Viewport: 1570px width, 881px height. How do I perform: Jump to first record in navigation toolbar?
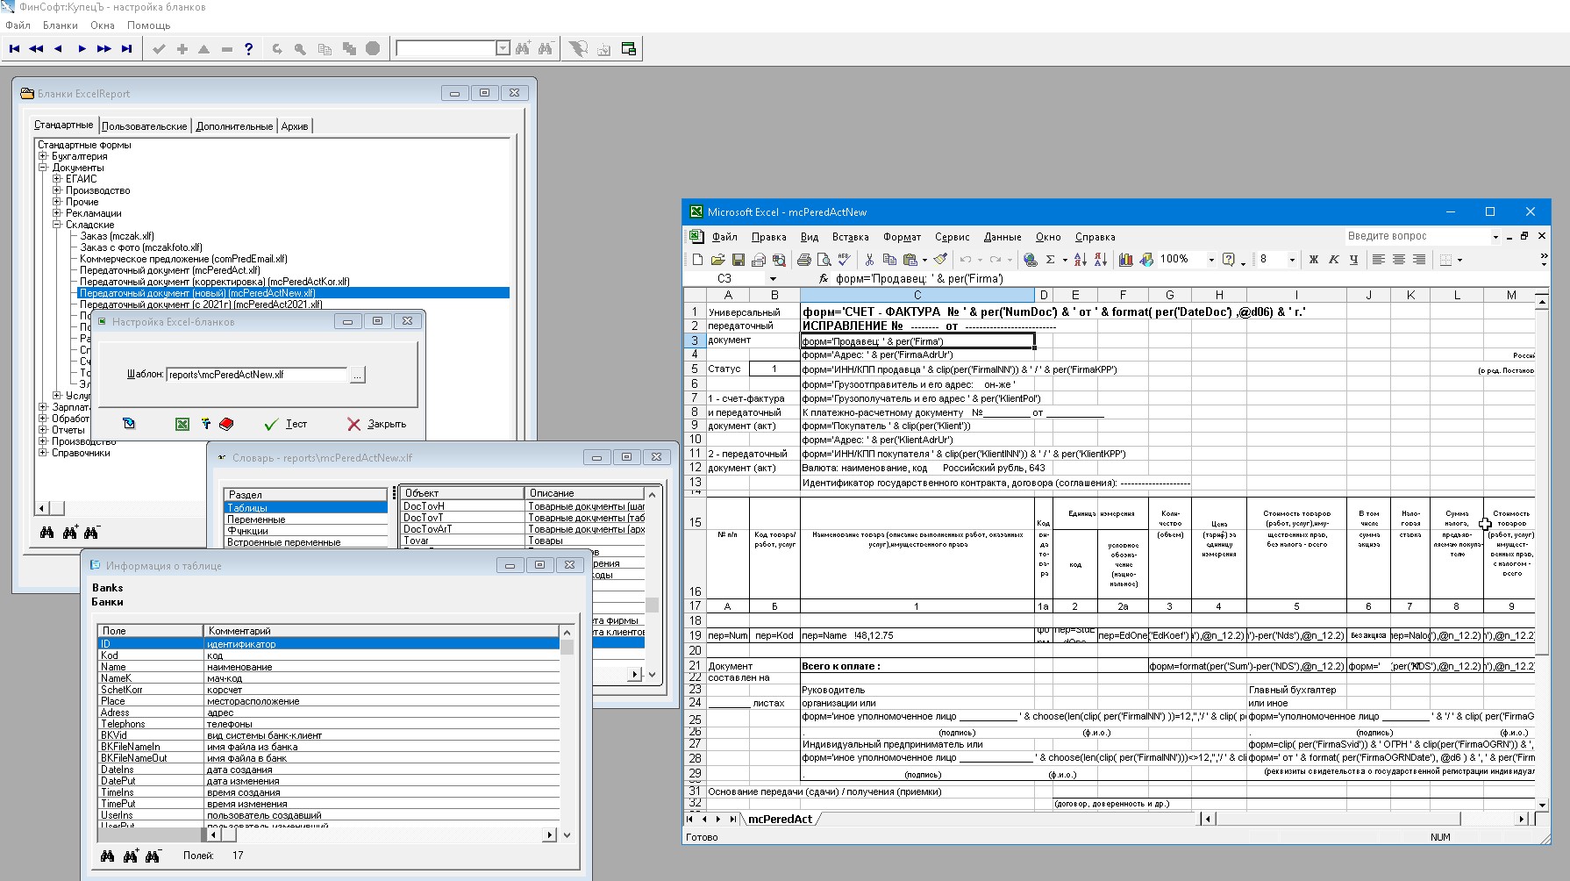click(14, 49)
